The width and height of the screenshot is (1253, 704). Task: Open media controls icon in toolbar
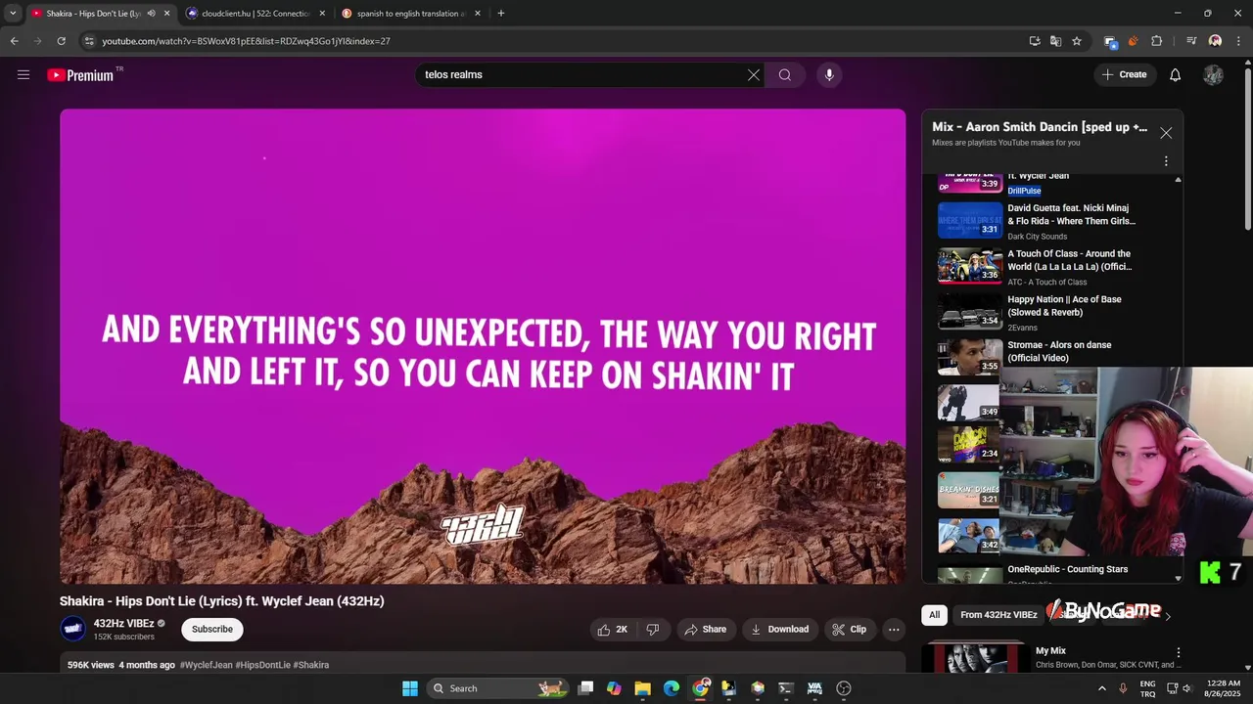coord(1191,41)
